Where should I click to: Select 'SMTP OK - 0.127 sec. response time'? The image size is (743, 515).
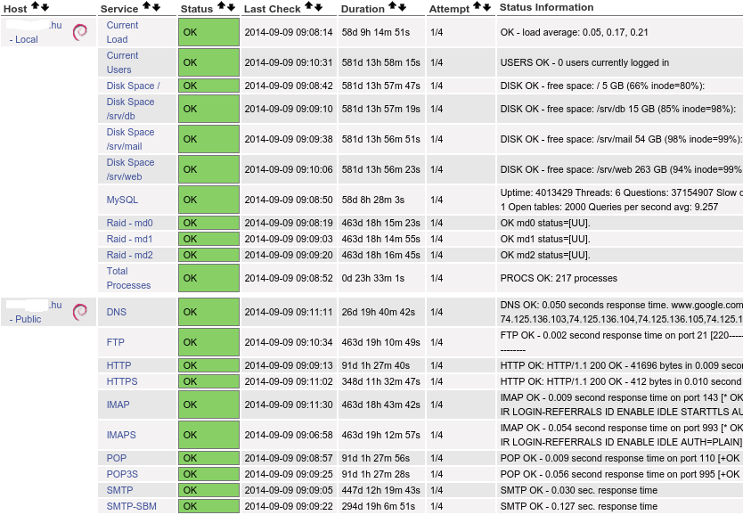coord(578,506)
